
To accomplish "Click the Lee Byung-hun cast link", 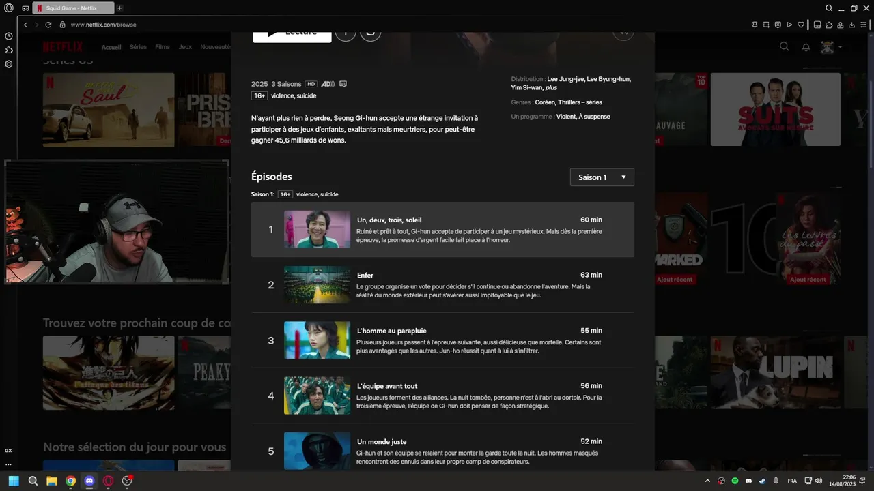I will (609, 79).
